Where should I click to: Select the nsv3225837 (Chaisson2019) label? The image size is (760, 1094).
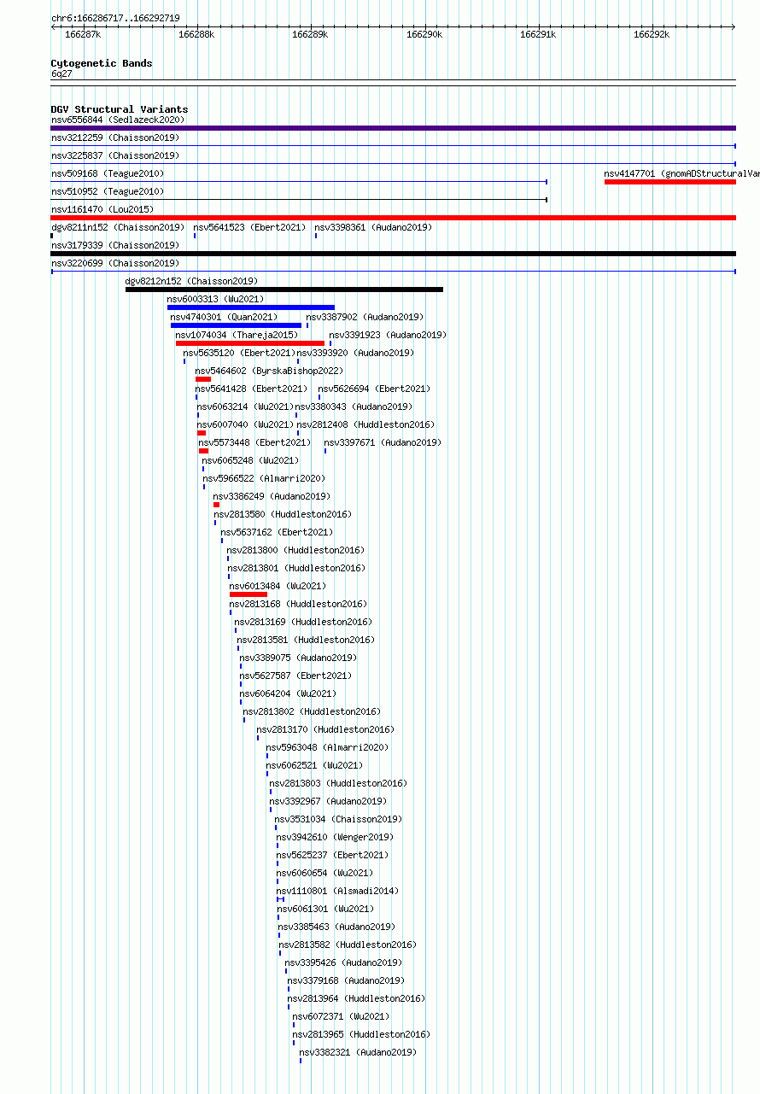pos(115,155)
